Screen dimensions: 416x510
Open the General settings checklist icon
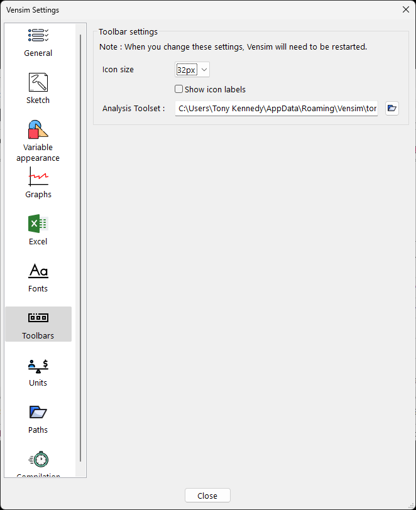(x=38, y=36)
